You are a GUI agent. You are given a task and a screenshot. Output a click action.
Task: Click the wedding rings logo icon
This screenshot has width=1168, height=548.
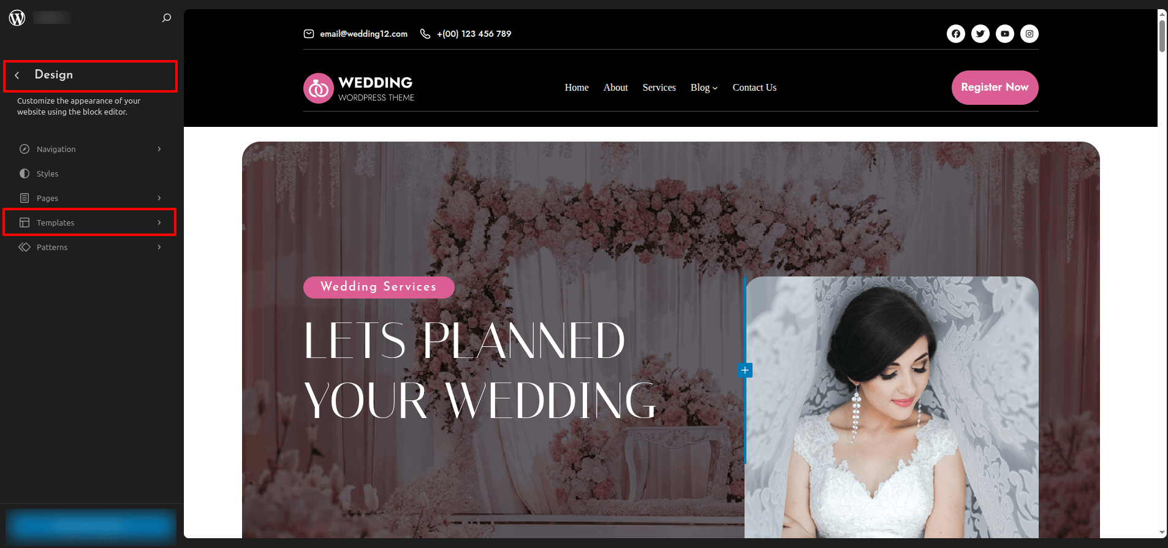318,88
